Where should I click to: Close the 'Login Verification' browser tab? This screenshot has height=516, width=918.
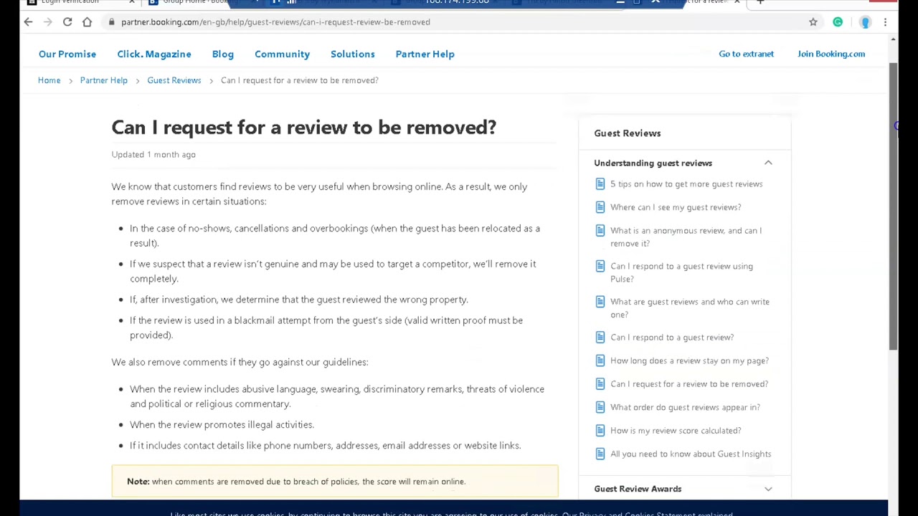pyautogui.click(x=132, y=2)
